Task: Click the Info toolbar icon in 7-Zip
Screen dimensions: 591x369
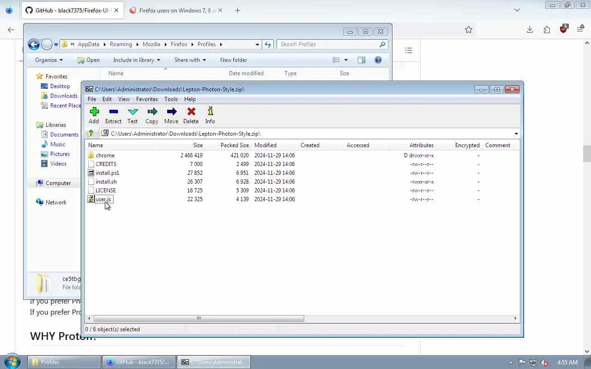Action: (x=210, y=112)
